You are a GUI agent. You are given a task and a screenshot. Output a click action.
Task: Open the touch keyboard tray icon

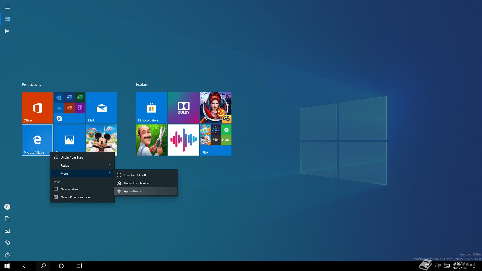coord(447,266)
